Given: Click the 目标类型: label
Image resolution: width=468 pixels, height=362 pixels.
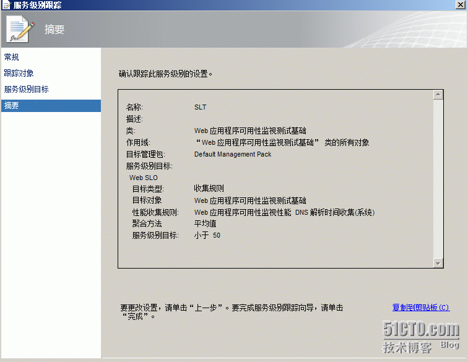Looking at the screenshot, I should (x=148, y=189).
